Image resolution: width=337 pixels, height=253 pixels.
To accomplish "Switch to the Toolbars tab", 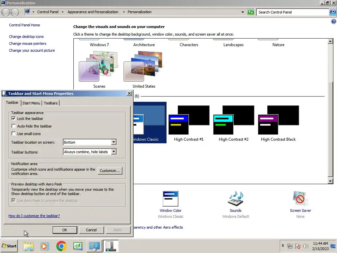I will [50, 103].
